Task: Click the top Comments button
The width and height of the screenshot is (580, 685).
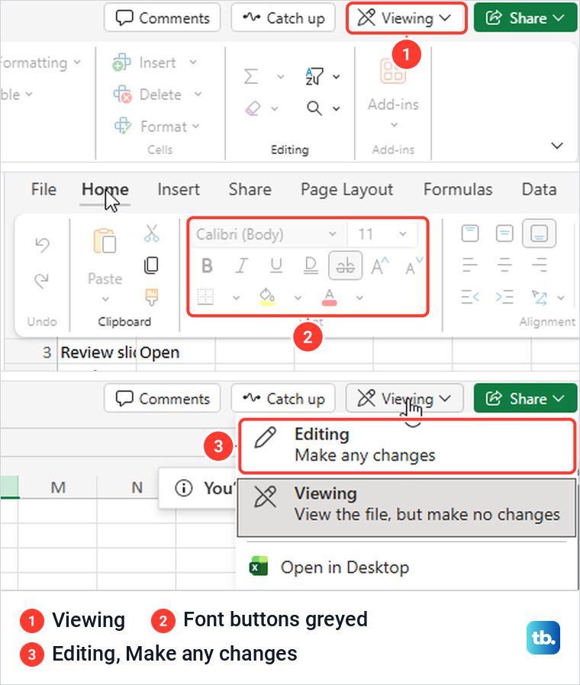Action: [162, 18]
